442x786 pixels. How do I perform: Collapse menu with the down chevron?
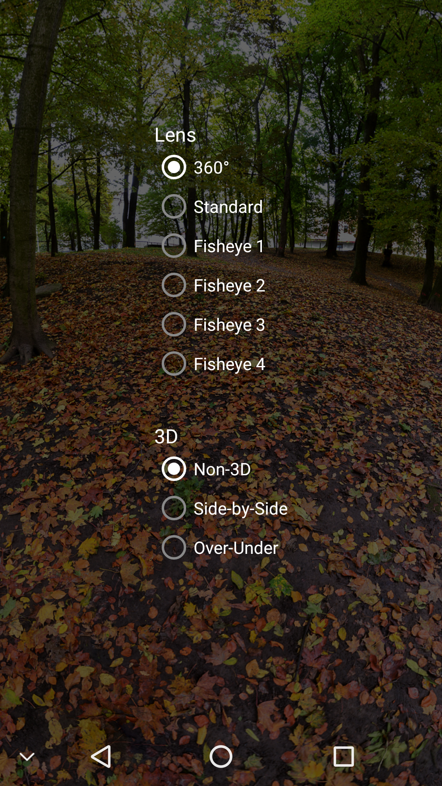tap(27, 757)
